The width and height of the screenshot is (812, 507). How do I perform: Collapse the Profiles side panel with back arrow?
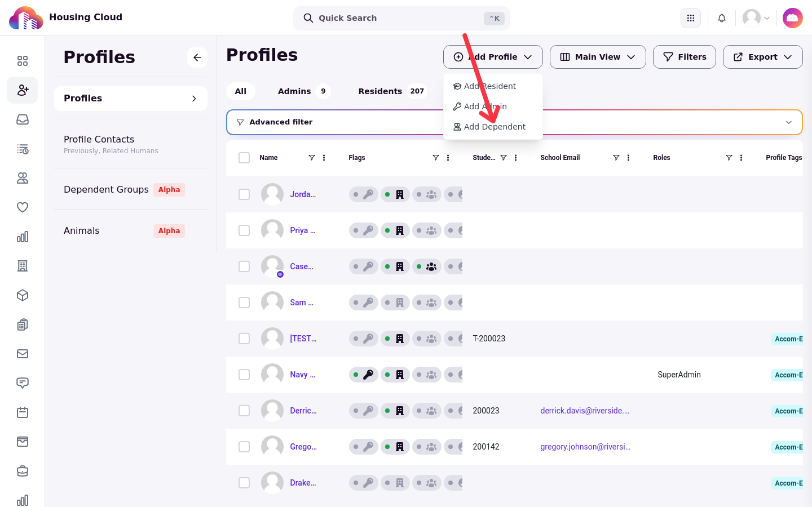coord(197,57)
